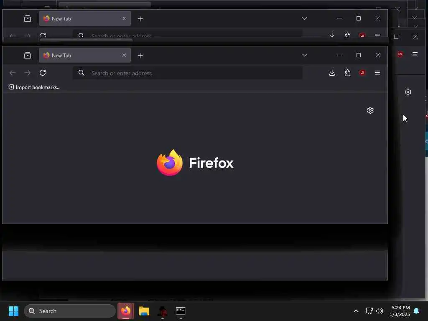Open uBlock Origin icon in rightmost background window

coord(400,54)
